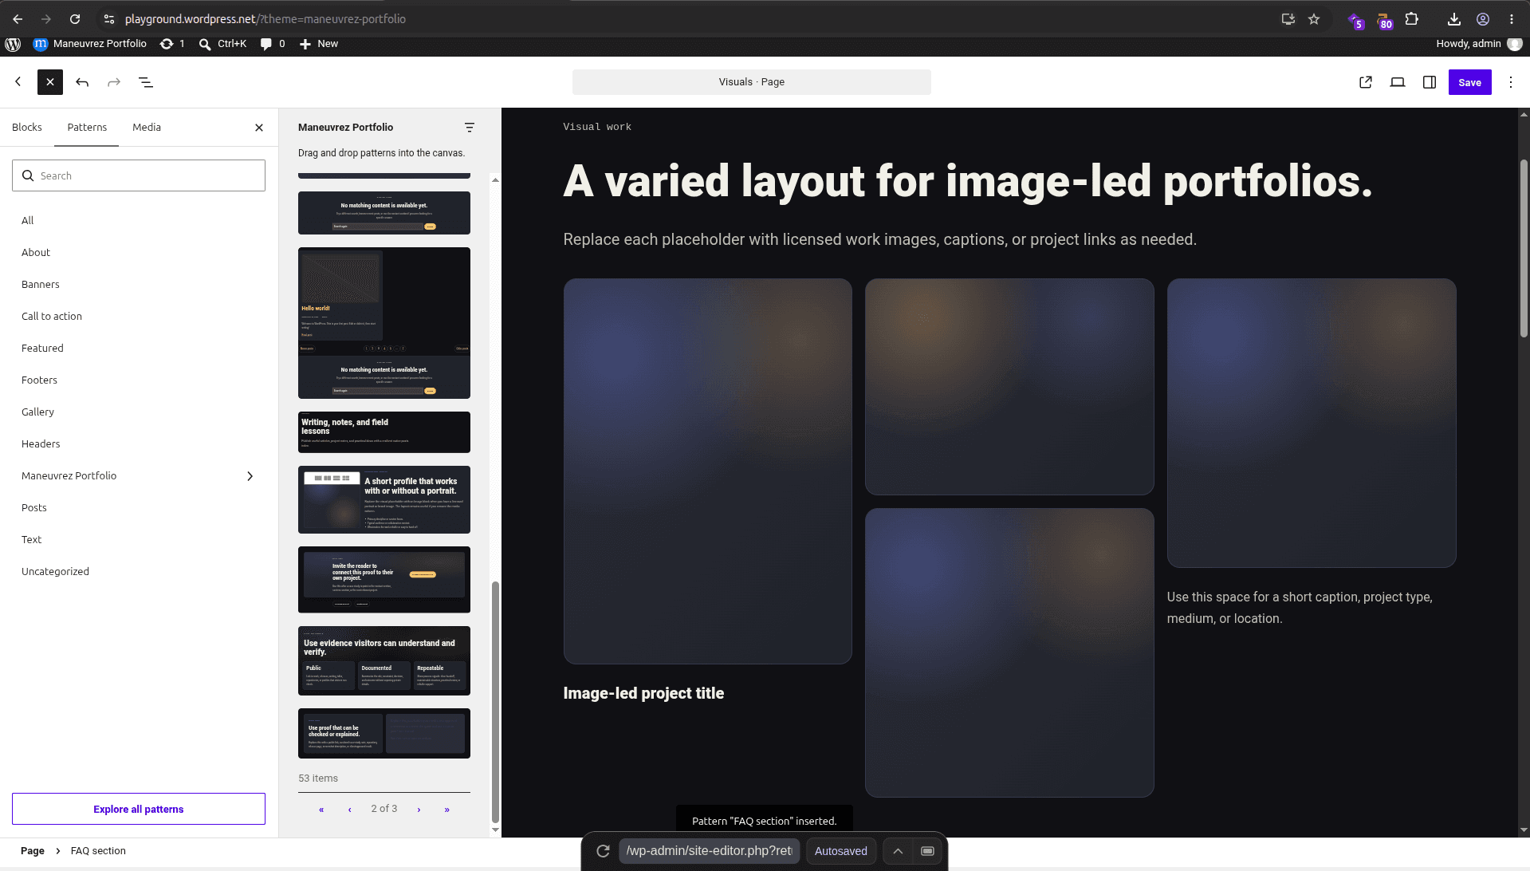Close the inserter panel
This screenshot has height=871, width=1530.
click(x=259, y=128)
